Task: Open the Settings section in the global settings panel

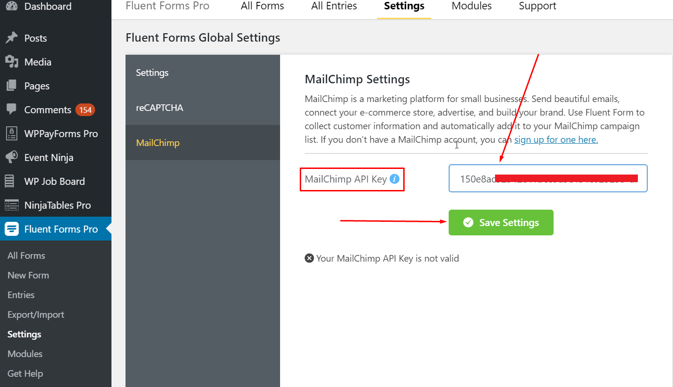Action: click(x=203, y=73)
